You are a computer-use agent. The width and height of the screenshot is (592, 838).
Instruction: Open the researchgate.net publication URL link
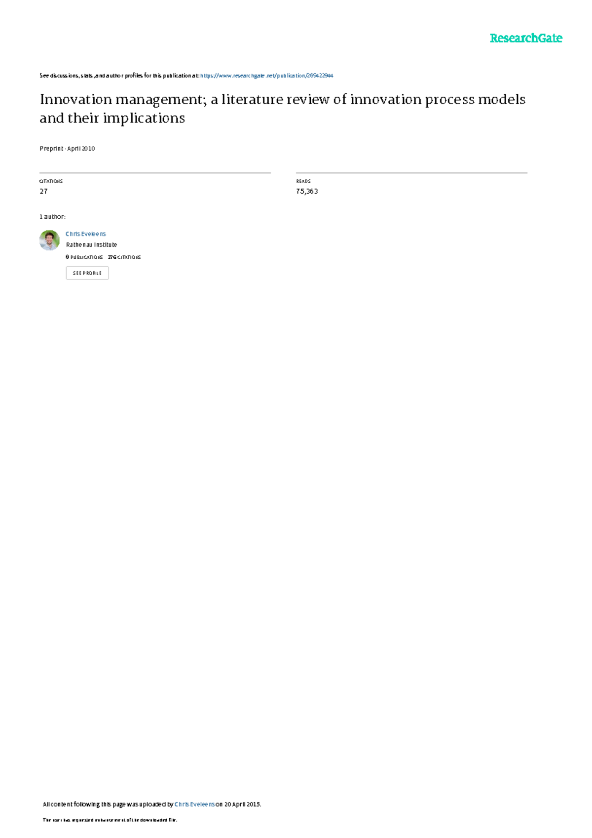point(266,76)
